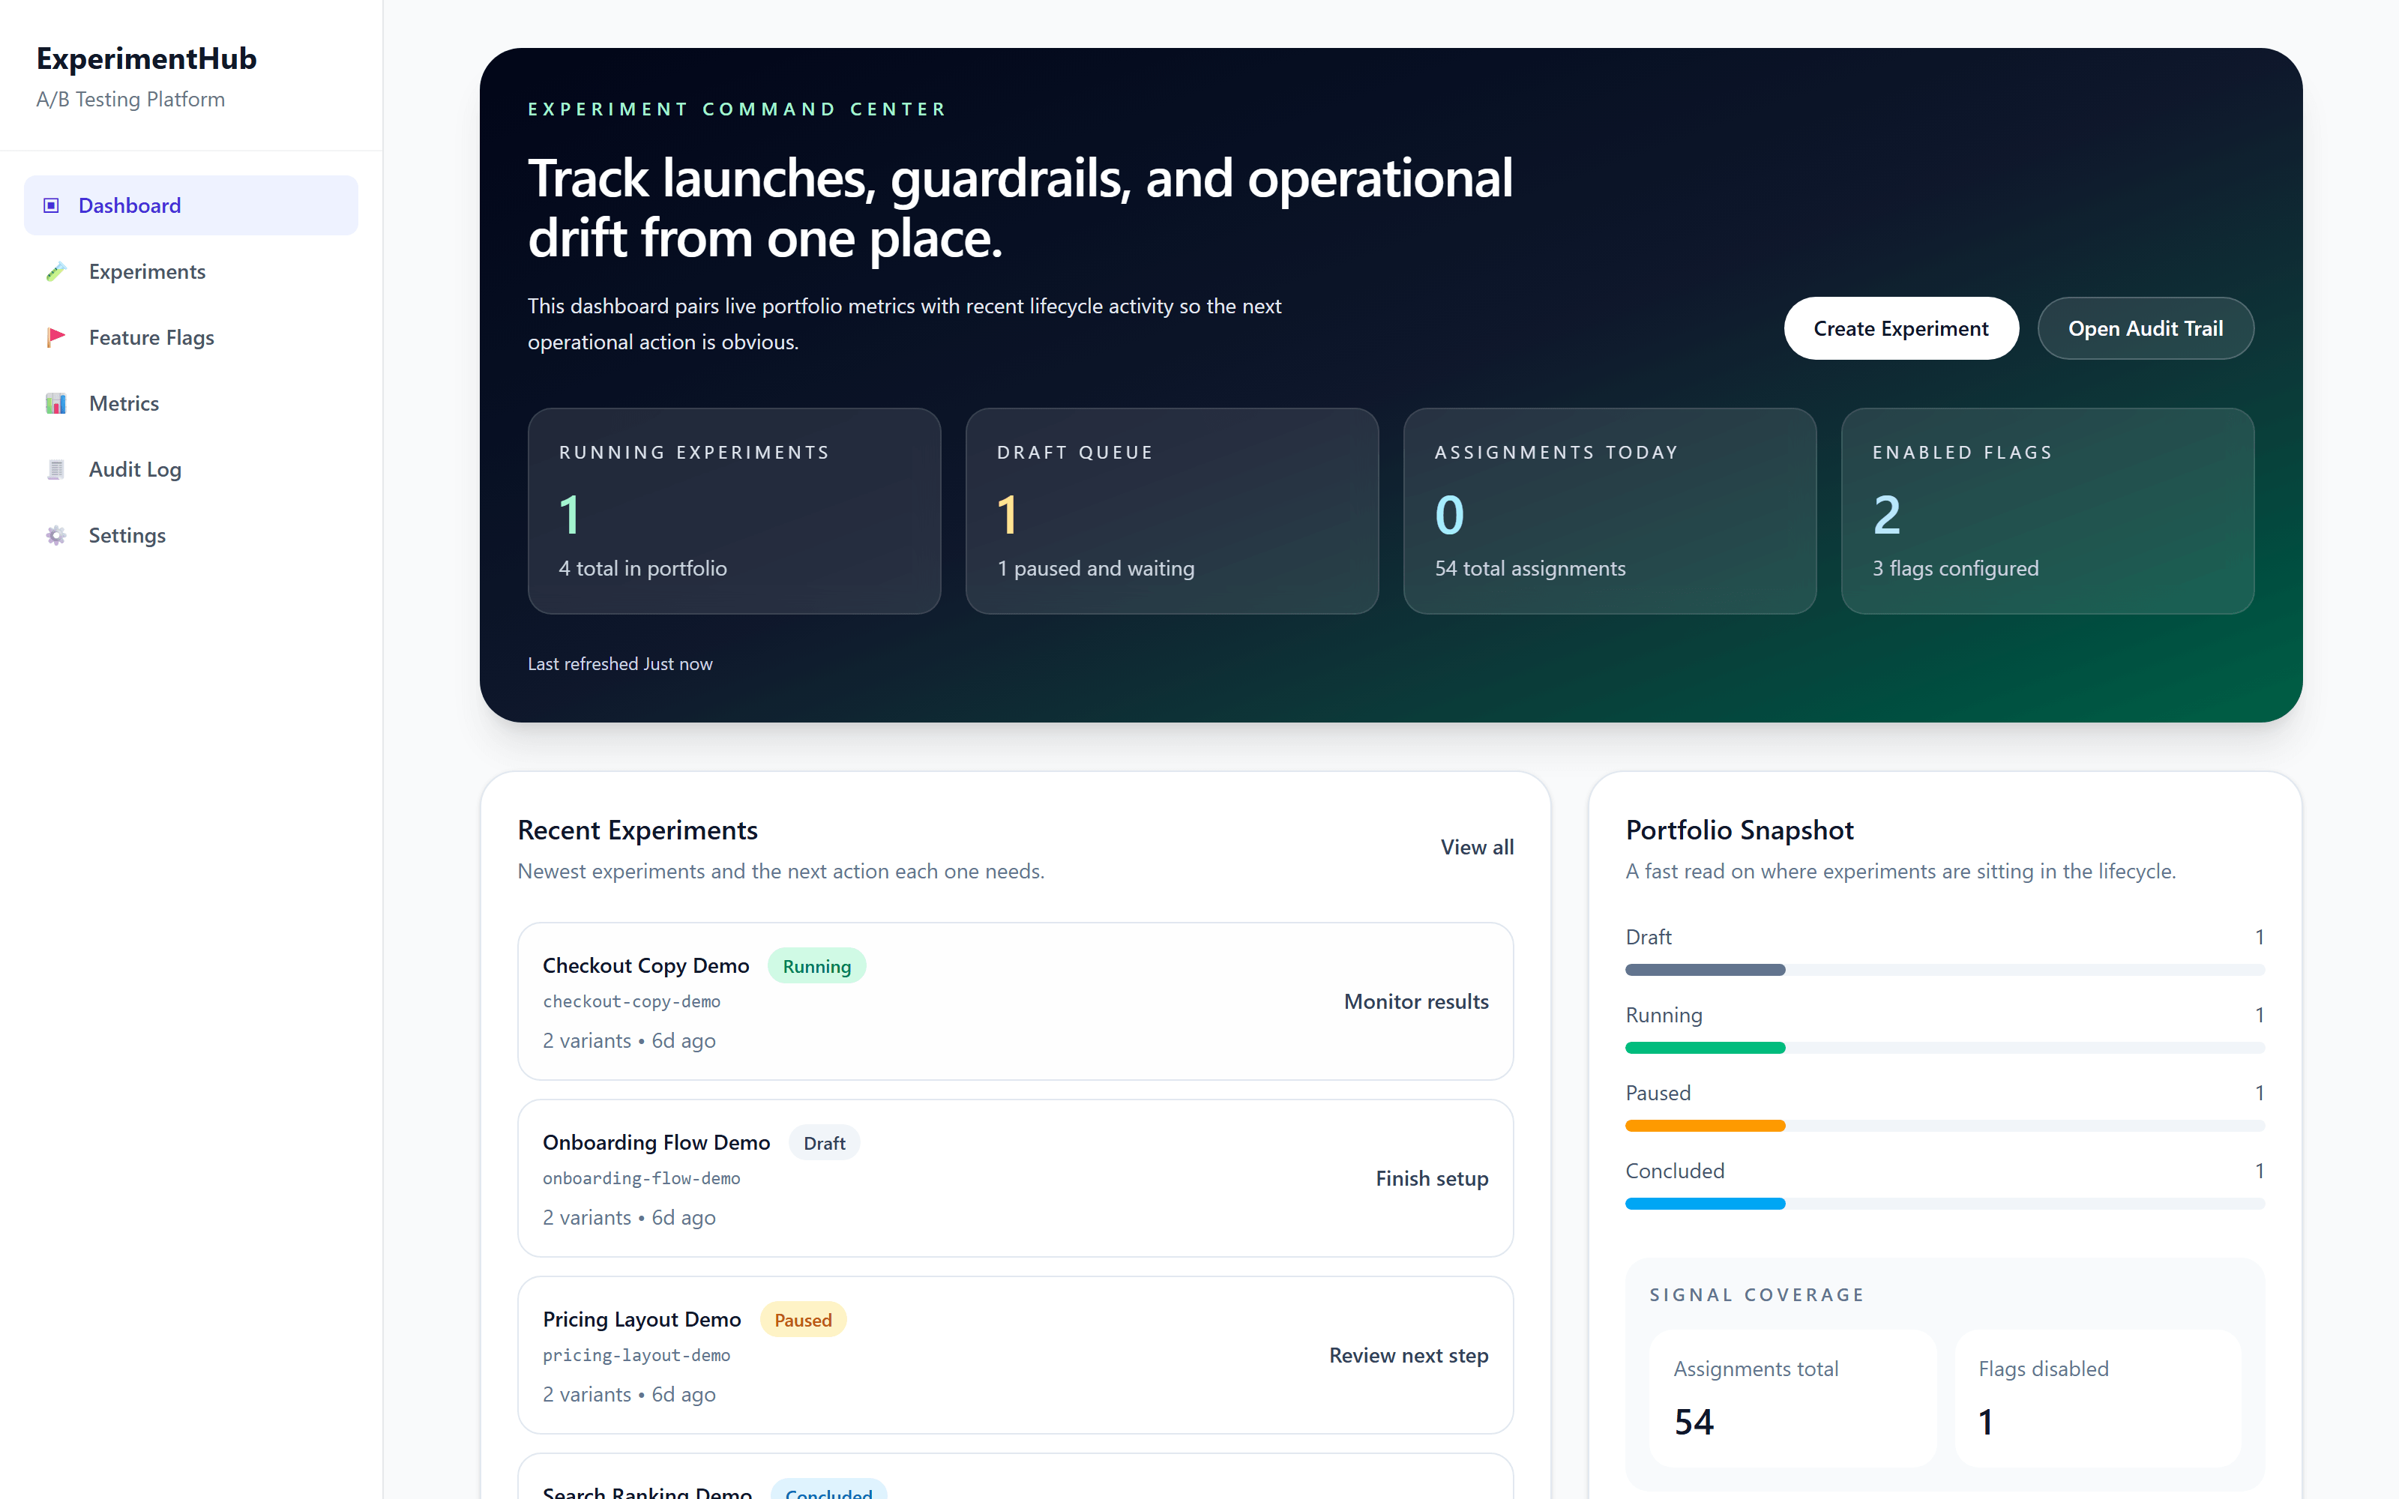This screenshot has width=2399, height=1499.
Task: Click the Recent Experiments heading
Action: click(x=637, y=830)
